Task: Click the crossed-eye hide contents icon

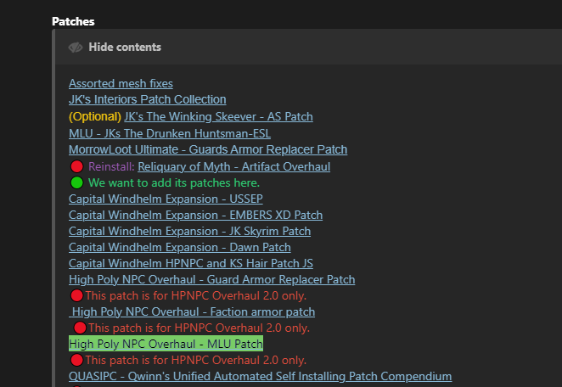Action: [76, 48]
